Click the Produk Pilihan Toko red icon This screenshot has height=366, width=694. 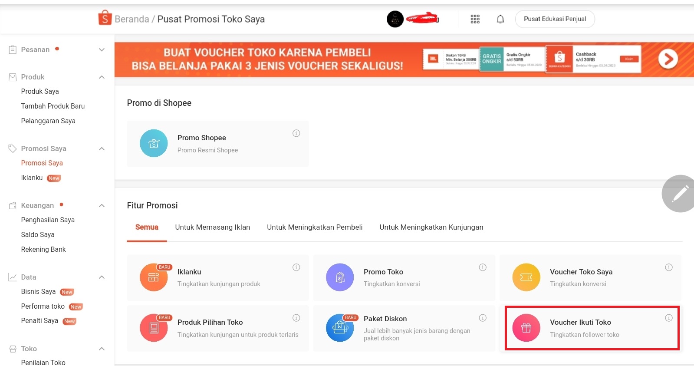tap(154, 328)
